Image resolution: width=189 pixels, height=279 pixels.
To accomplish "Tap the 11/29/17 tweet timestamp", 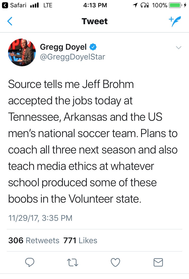I will (40, 218).
